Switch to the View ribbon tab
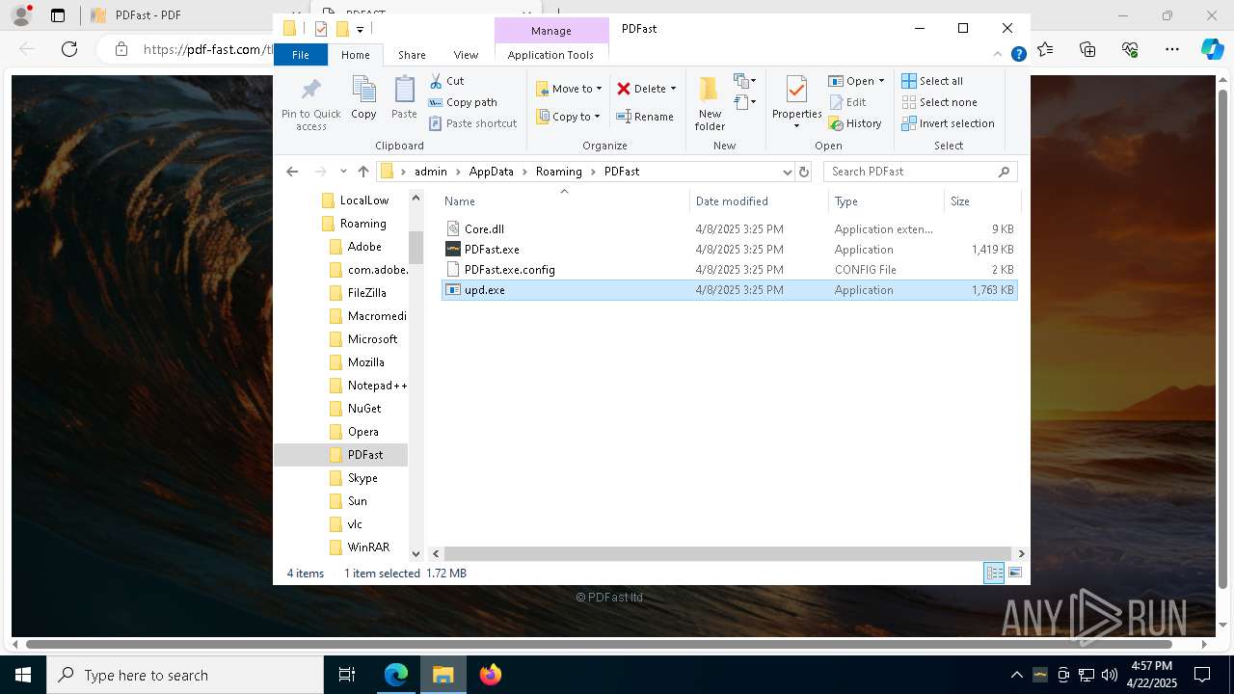 click(466, 55)
